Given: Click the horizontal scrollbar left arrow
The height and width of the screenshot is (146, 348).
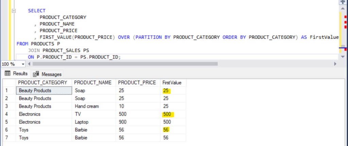Looking at the screenshot, I should [30, 64].
